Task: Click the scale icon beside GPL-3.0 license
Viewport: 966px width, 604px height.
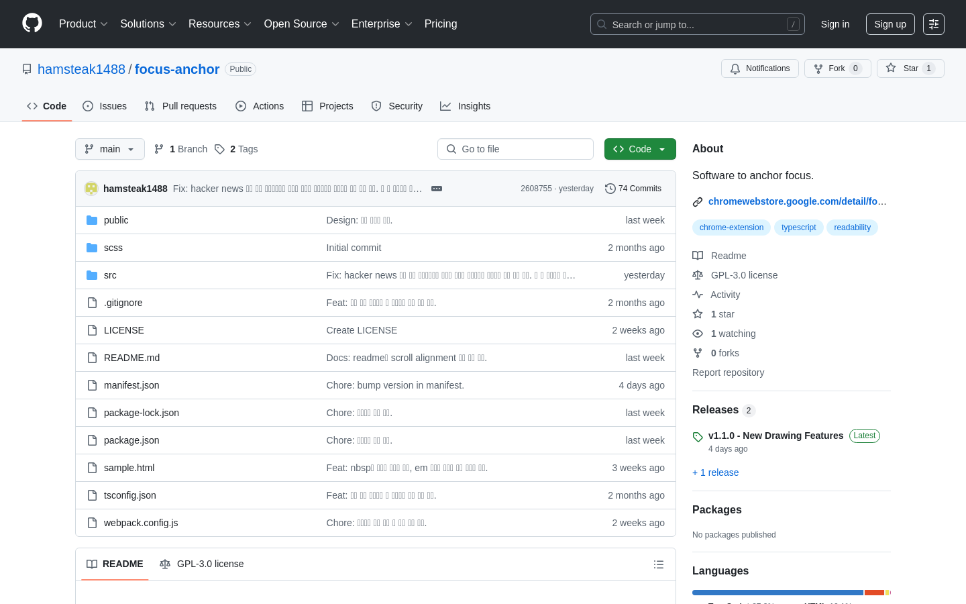Action: coord(698,275)
